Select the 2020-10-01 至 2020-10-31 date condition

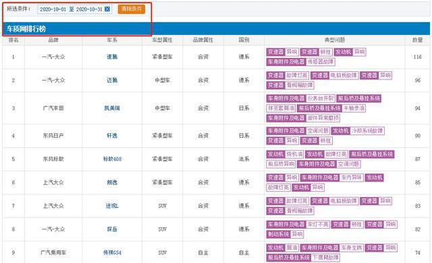point(75,9)
